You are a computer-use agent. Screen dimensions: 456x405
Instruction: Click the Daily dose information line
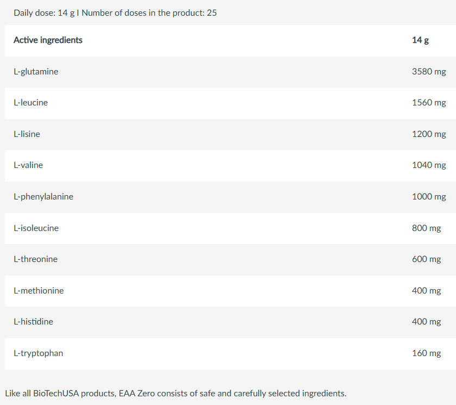115,13
